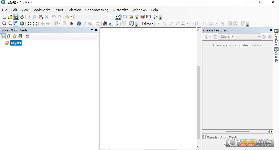
Task: Print the map via the printer icon
Action: 22,17
